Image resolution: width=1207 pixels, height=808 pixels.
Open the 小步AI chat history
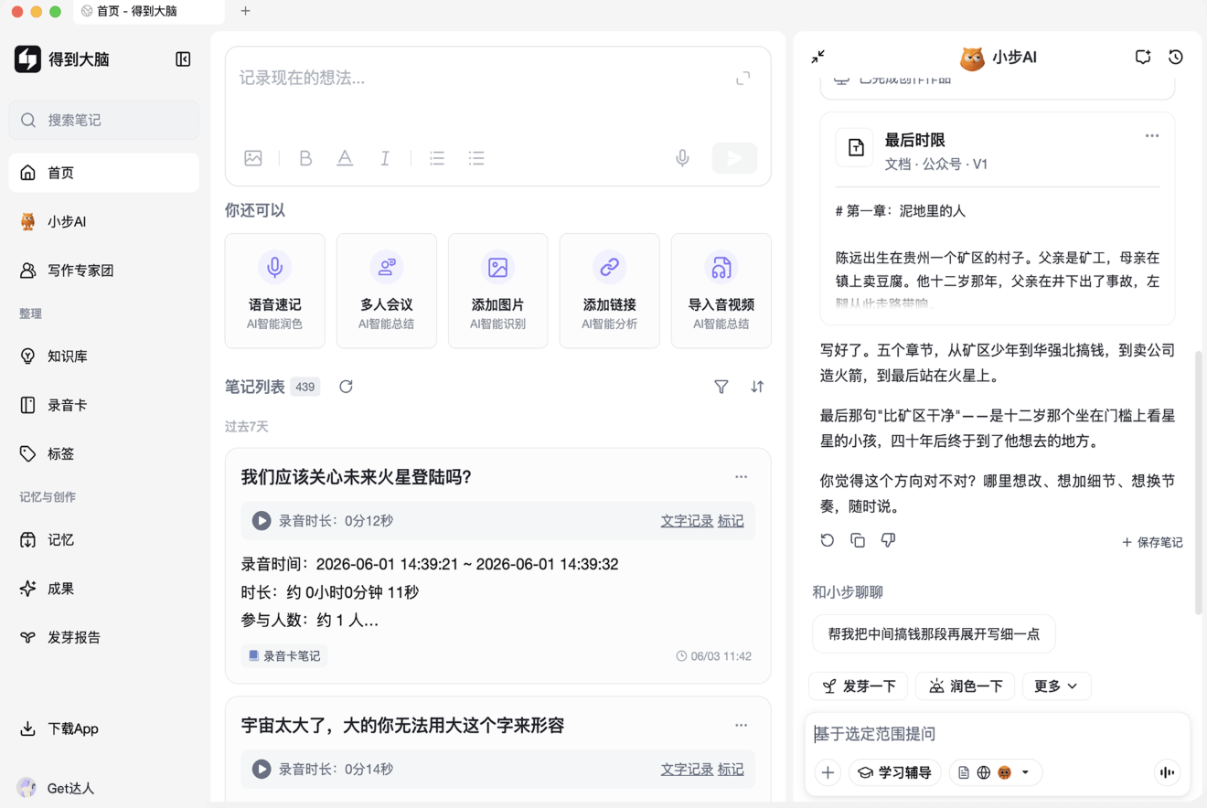[1176, 57]
